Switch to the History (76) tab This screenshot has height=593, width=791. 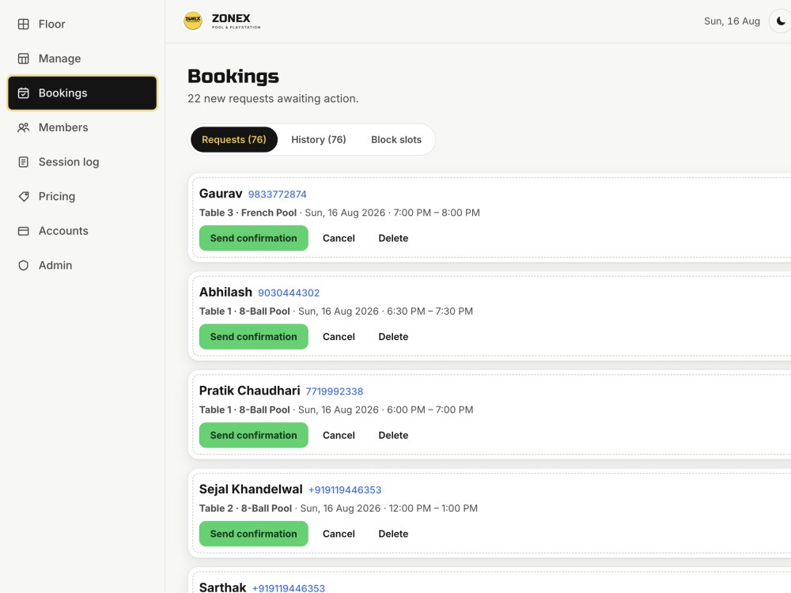318,140
